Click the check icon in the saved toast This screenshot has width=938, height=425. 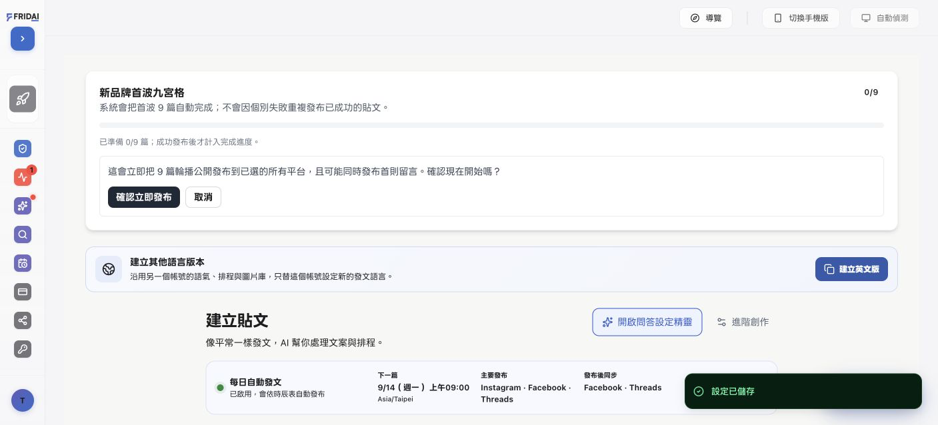click(x=699, y=391)
